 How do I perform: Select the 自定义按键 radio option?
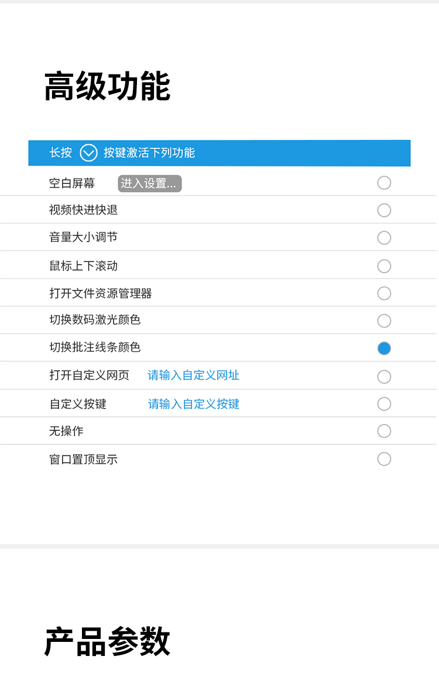point(384,404)
